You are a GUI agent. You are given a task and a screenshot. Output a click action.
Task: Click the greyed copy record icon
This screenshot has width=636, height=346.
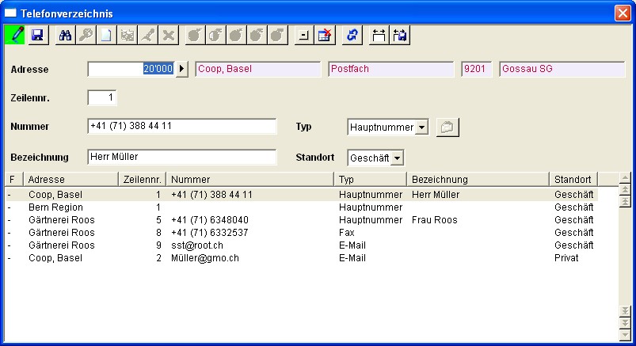pyautogui.click(x=127, y=35)
